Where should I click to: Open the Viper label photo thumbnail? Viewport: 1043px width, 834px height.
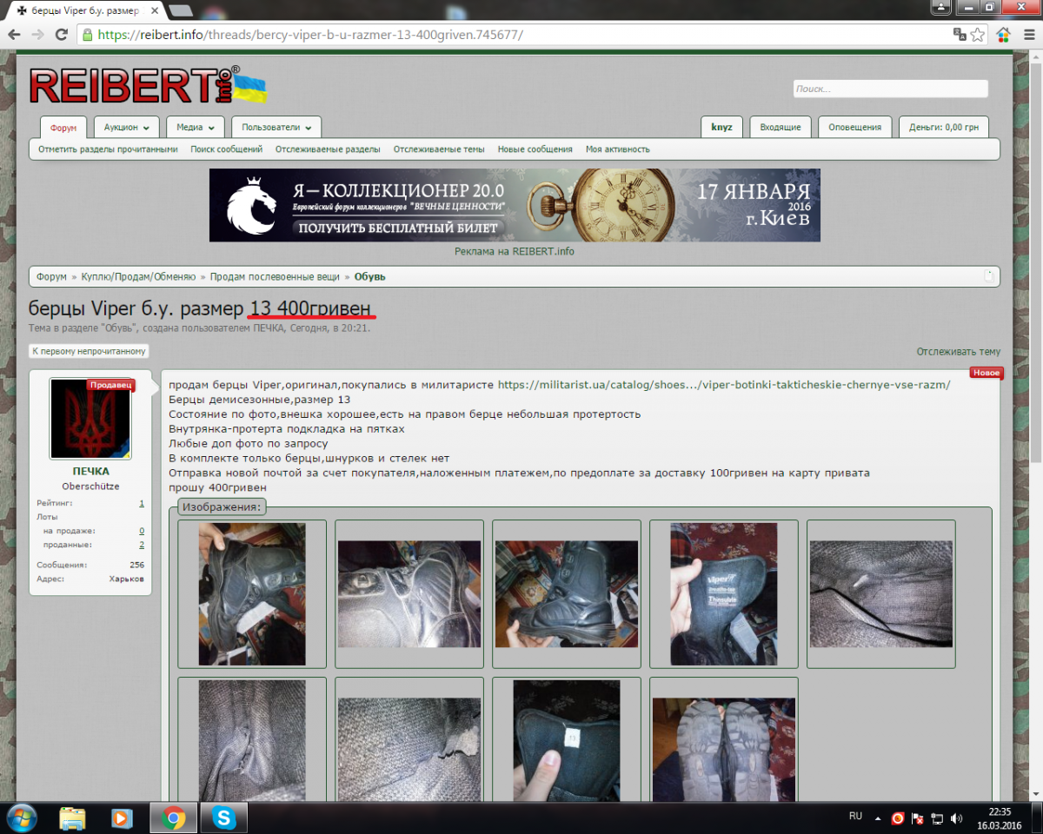724,594
